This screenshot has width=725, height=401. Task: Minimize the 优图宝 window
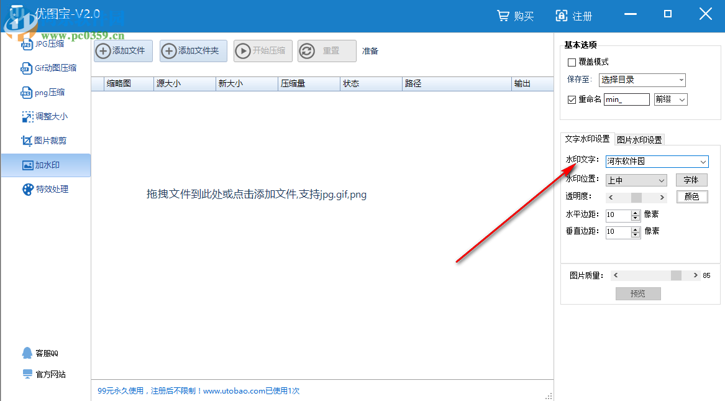click(x=630, y=14)
